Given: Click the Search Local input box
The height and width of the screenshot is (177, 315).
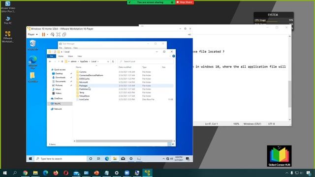Looking at the screenshot, I should [x=146, y=61].
